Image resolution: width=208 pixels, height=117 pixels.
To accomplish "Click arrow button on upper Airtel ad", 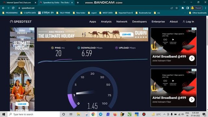I will (x=192, y=58).
